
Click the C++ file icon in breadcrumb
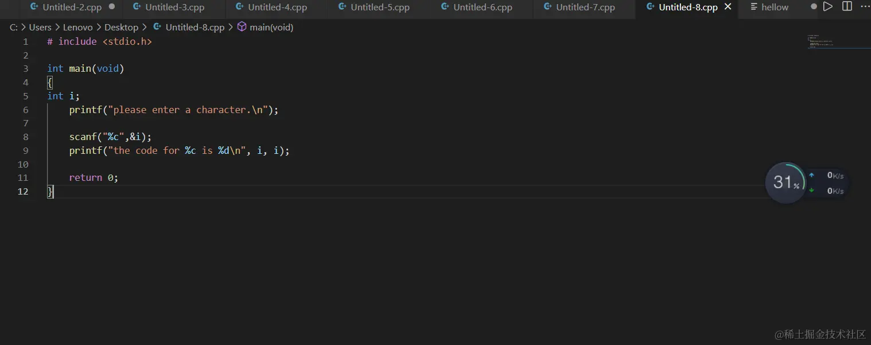[x=157, y=27]
